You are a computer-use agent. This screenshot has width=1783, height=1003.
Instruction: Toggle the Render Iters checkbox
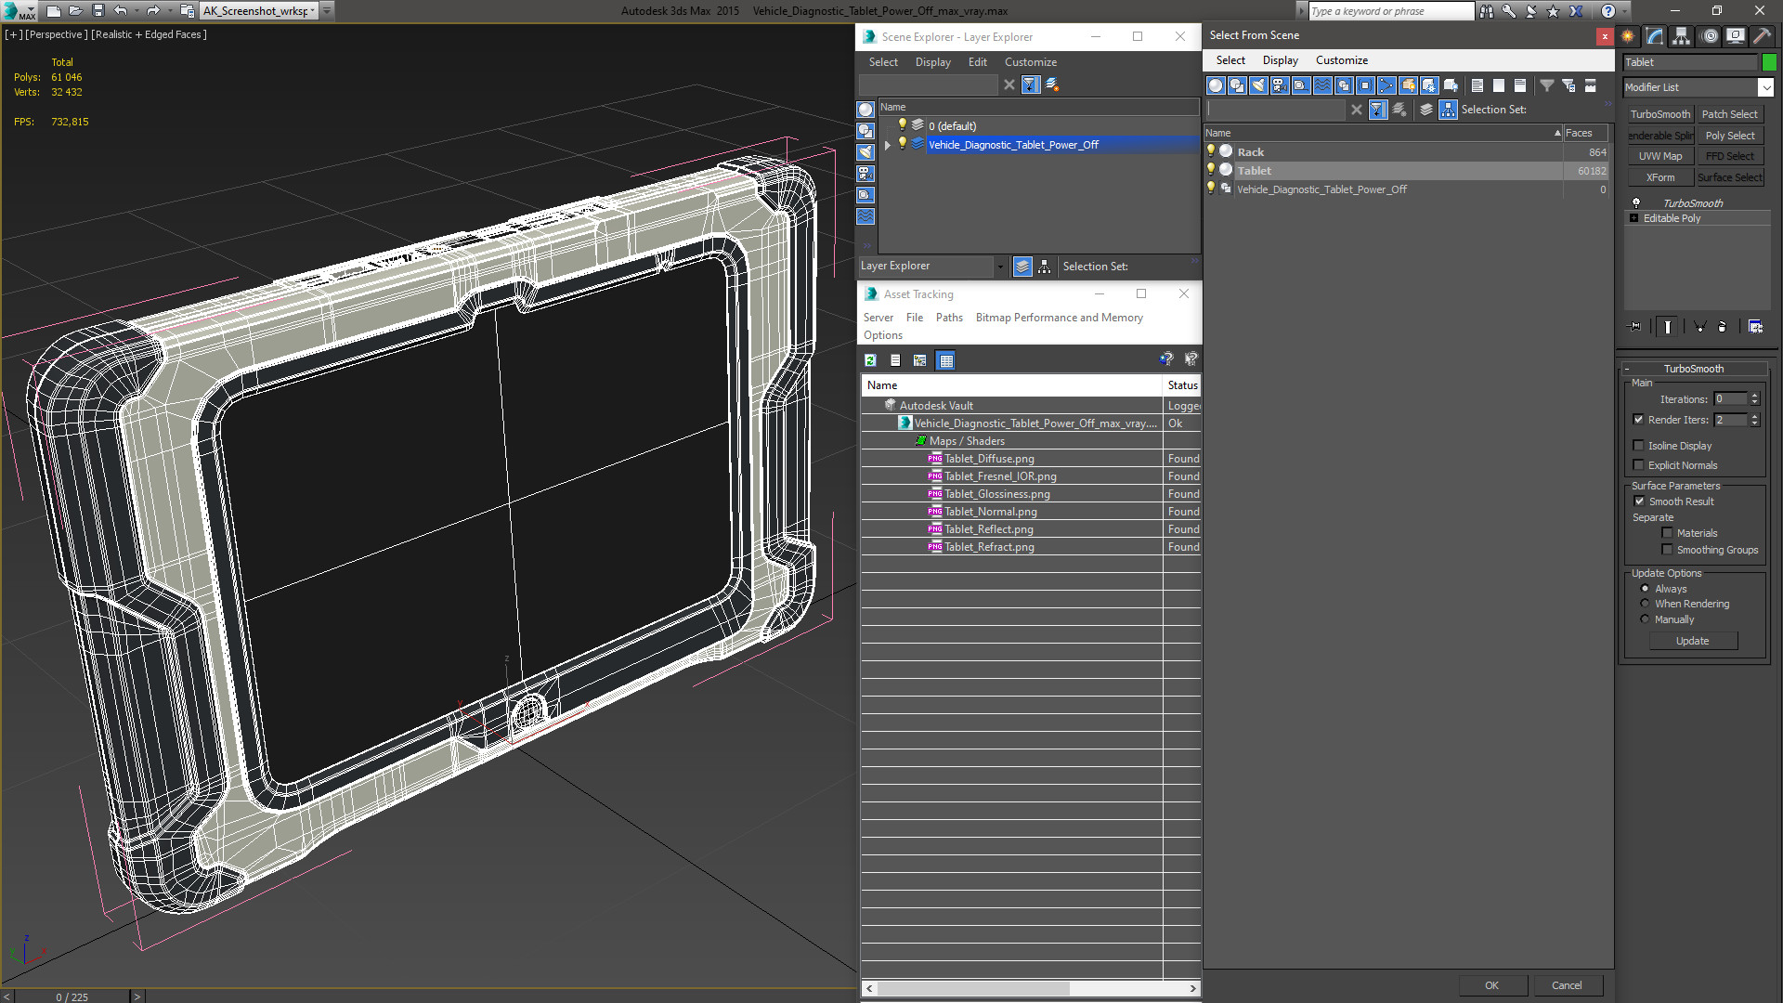[1638, 420]
